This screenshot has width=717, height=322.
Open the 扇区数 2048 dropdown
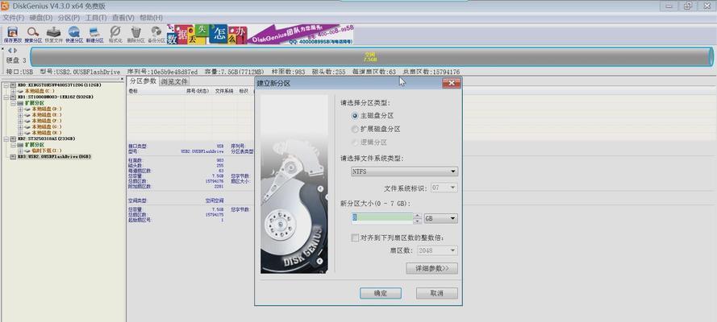tap(436, 250)
